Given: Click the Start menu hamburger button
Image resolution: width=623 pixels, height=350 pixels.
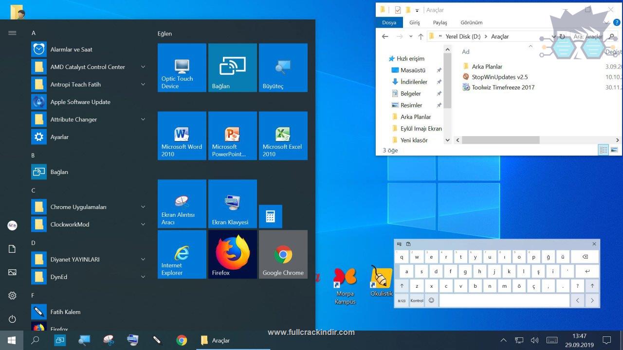Looking at the screenshot, I should 12,33.
